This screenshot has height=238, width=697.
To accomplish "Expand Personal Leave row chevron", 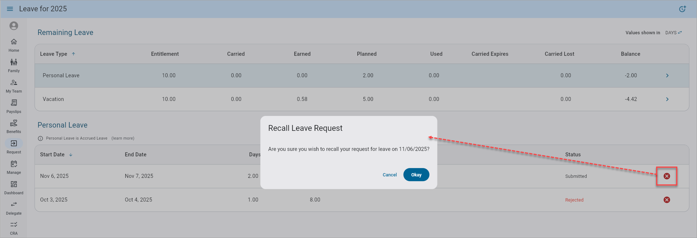I will (667, 75).
